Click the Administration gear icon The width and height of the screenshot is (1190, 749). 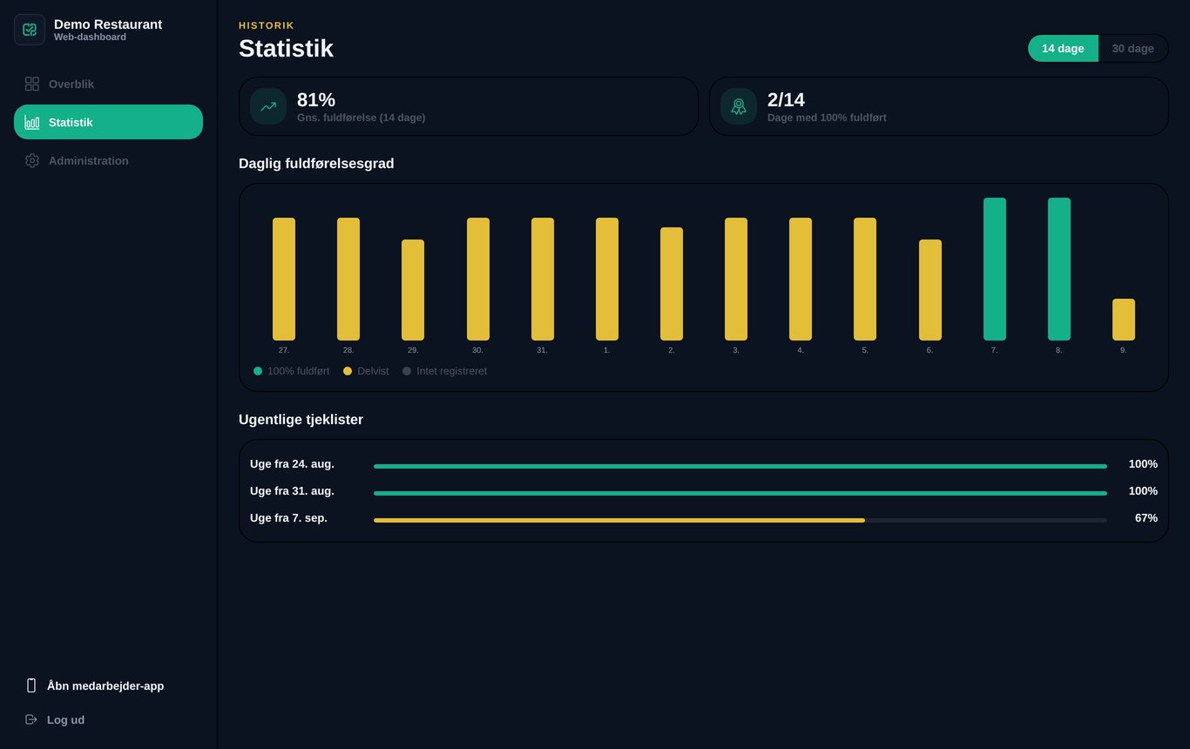coord(32,160)
